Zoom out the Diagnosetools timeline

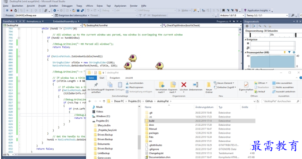[x=265, y=26]
